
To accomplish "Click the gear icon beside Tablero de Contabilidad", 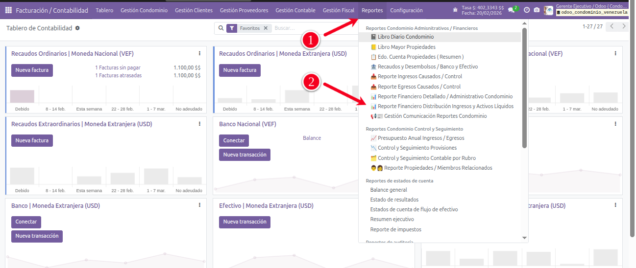I will (77, 28).
